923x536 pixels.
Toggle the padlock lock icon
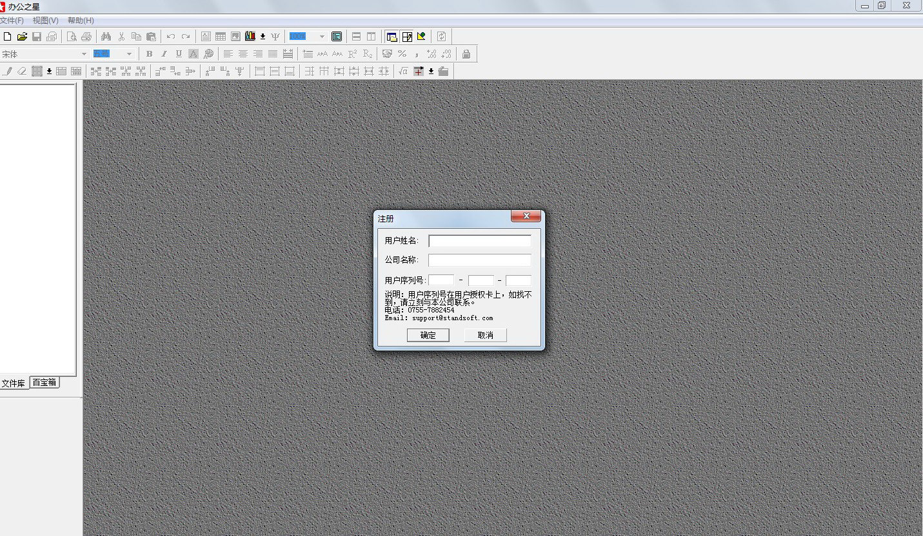466,53
